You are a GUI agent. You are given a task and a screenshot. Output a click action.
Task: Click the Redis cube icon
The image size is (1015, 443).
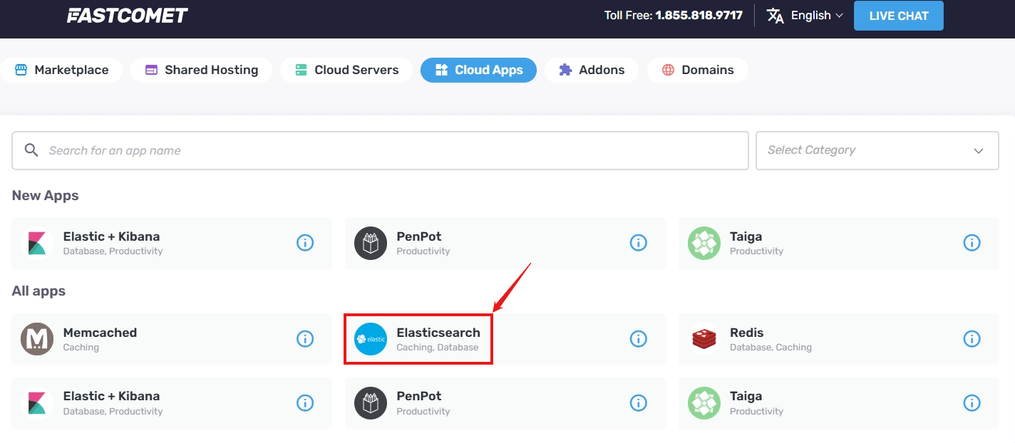coord(704,339)
